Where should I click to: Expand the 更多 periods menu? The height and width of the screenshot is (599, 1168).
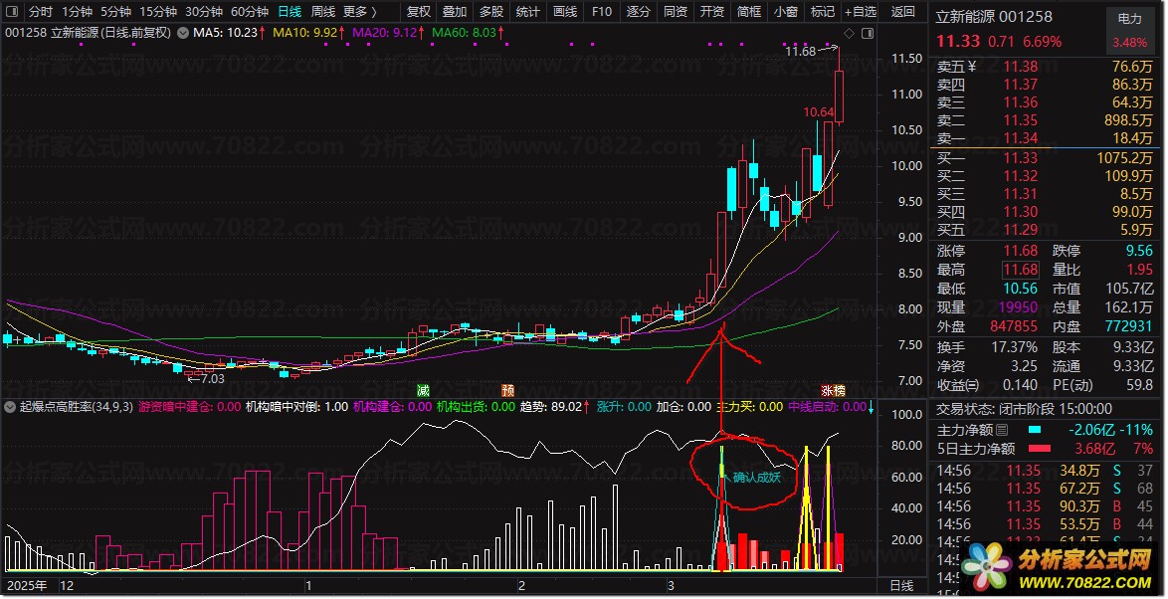coord(360,11)
